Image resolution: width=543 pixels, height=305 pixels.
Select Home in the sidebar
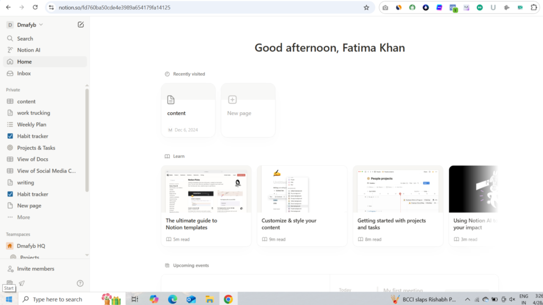tap(24, 62)
